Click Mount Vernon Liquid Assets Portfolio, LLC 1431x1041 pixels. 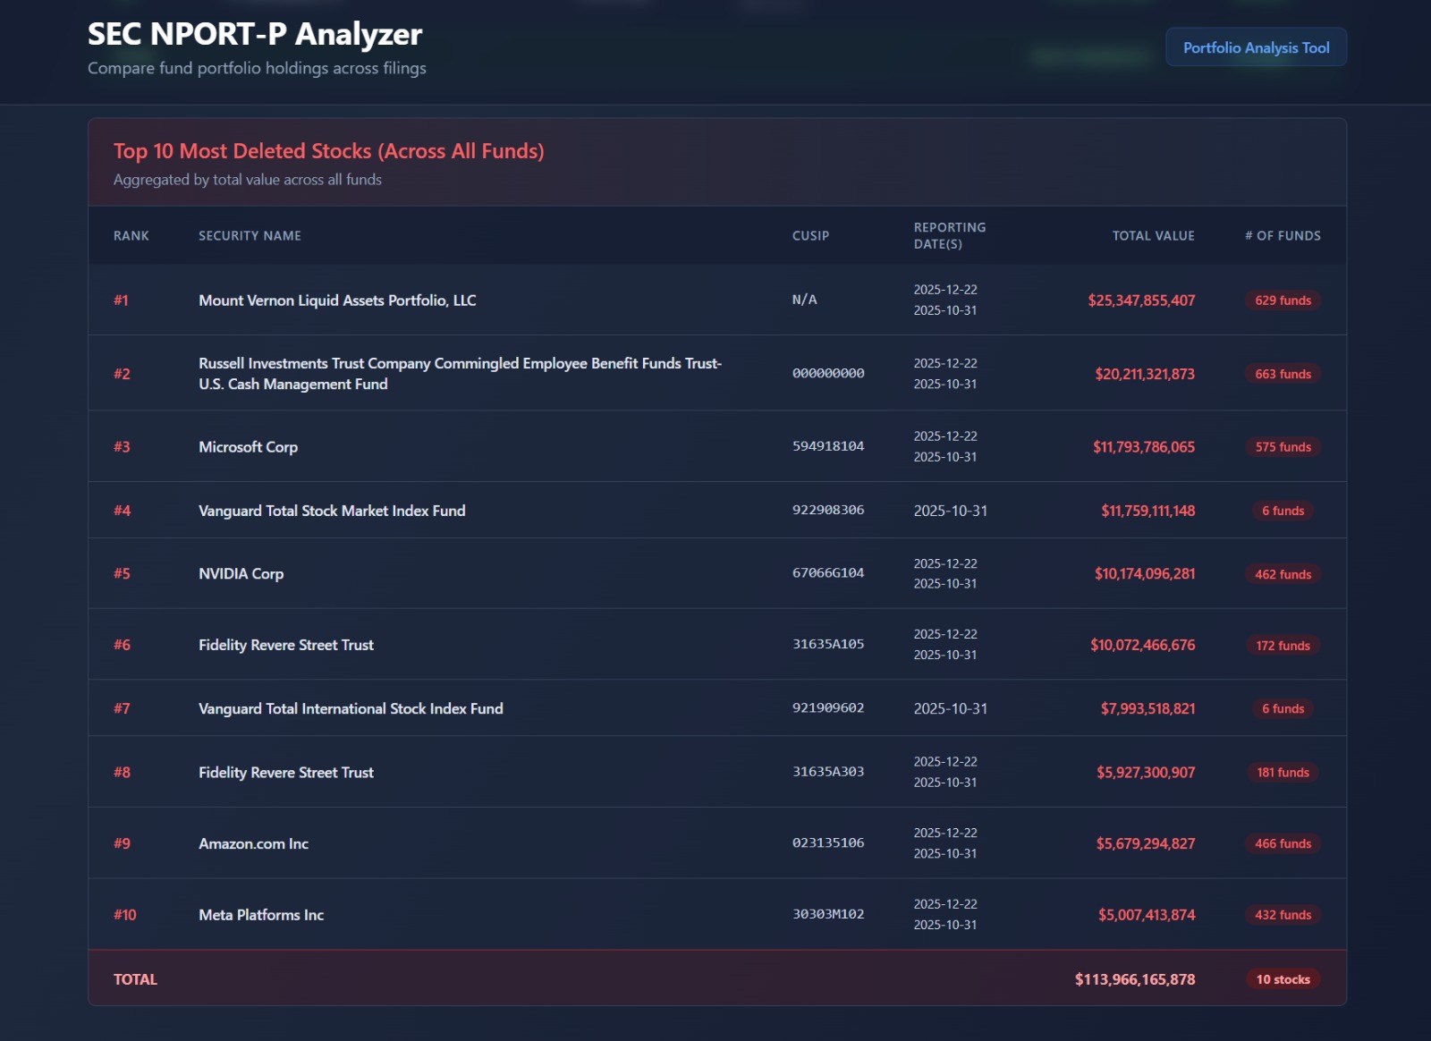pyautogui.click(x=337, y=300)
